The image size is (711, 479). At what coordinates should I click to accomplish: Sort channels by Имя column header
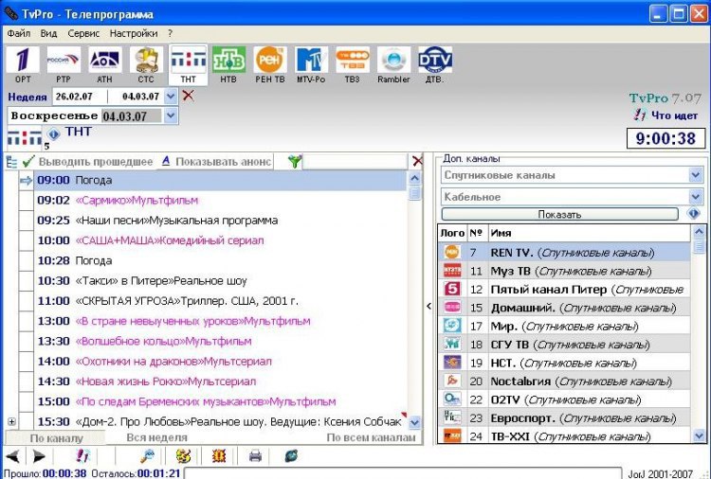pyautogui.click(x=589, y=233)
